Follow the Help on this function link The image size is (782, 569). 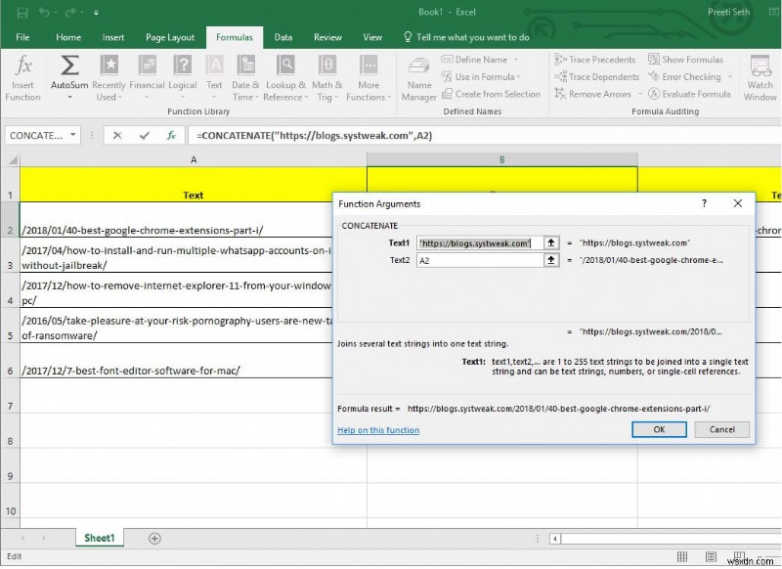378,430
